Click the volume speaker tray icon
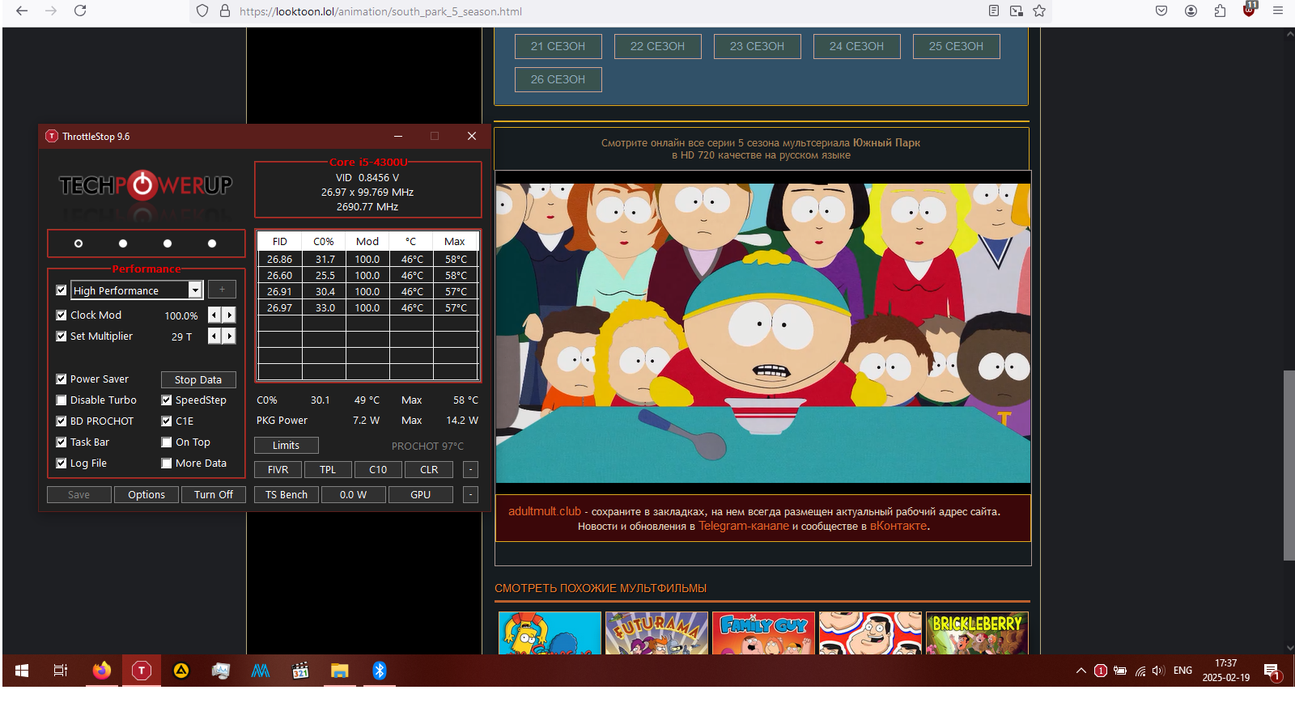 1158,671
